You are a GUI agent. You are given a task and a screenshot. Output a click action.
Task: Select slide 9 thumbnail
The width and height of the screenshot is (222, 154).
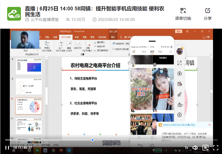tap(29, 86)
